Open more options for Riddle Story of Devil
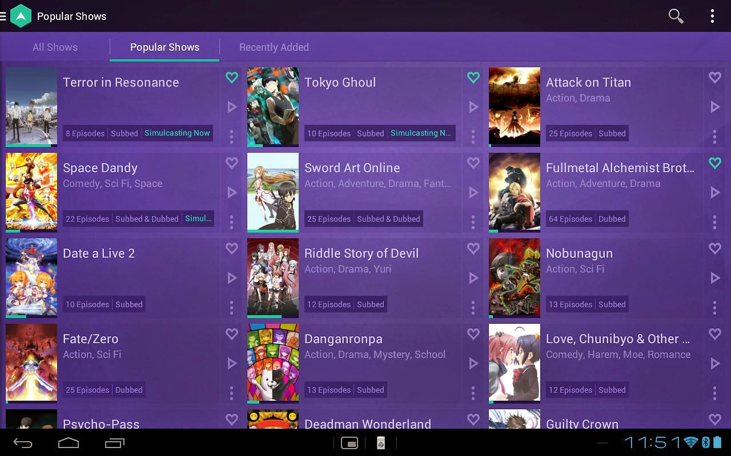The height and width of the screenshot is (456, 731). (x=473, y=307)
